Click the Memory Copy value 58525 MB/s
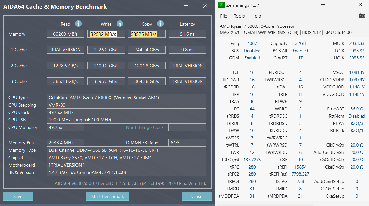The width and height of the screenshot is (369, 206). pos(147,34)
